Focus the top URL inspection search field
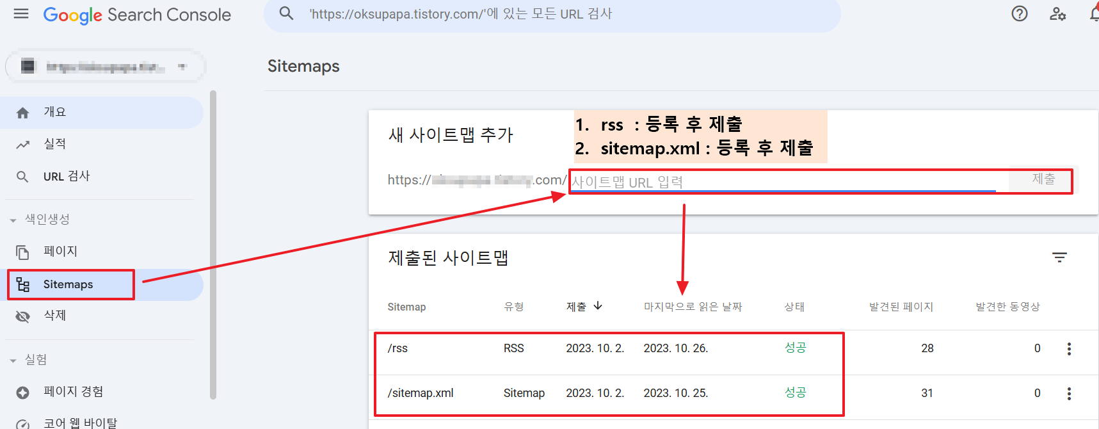This screenshot has width=1099, height=429. tap(552, 15)
